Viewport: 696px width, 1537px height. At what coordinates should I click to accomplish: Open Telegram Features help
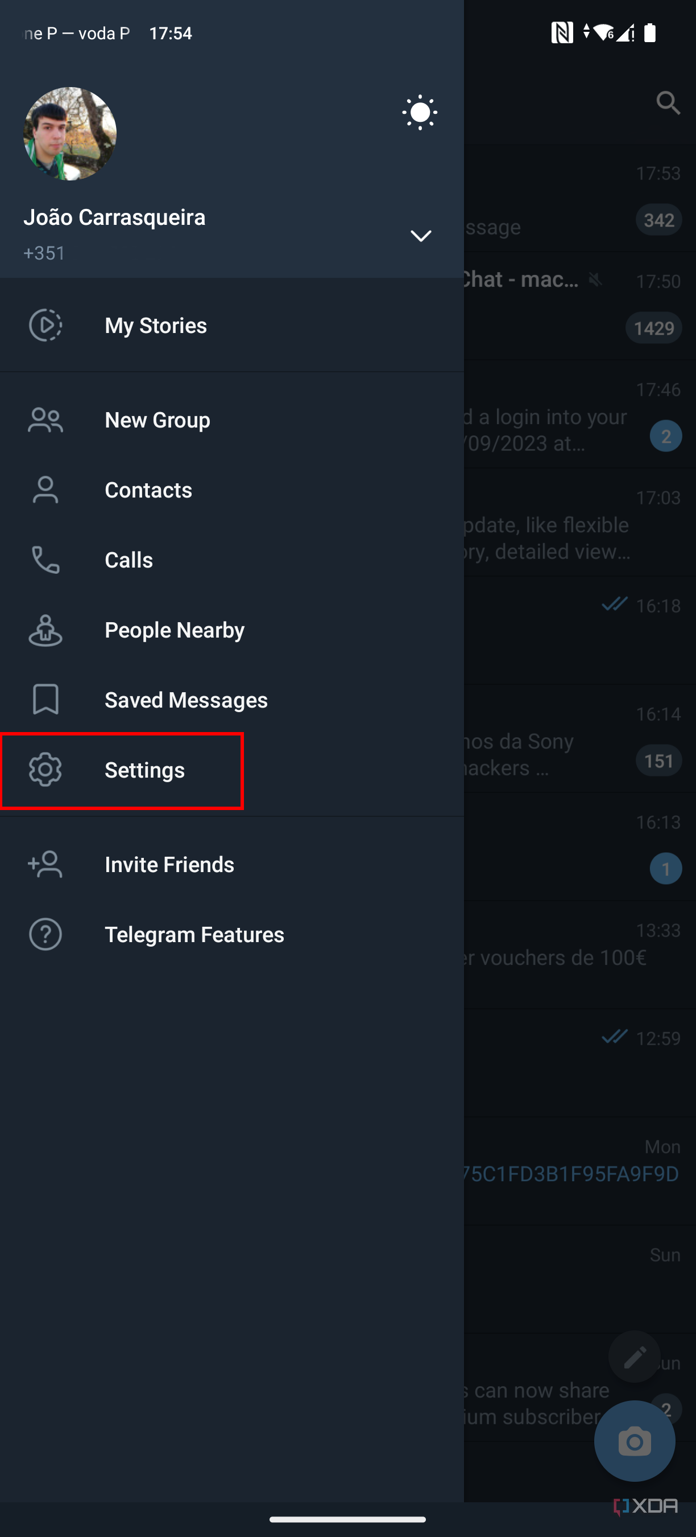194,934
